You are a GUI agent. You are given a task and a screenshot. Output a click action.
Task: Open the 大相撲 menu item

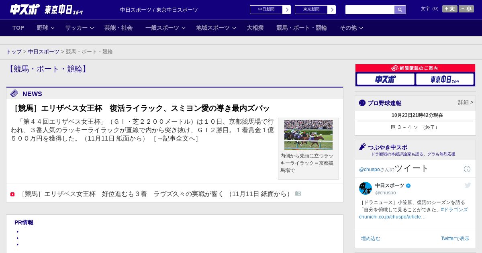255,28
